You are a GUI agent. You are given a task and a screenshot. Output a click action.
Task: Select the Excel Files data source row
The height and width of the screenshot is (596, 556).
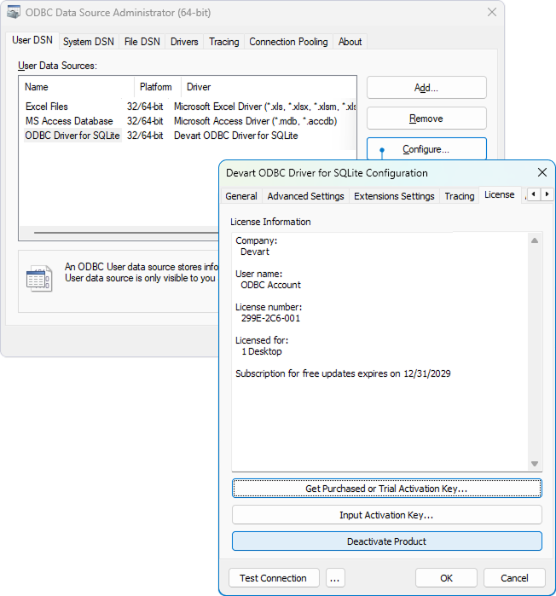(188, 107)
